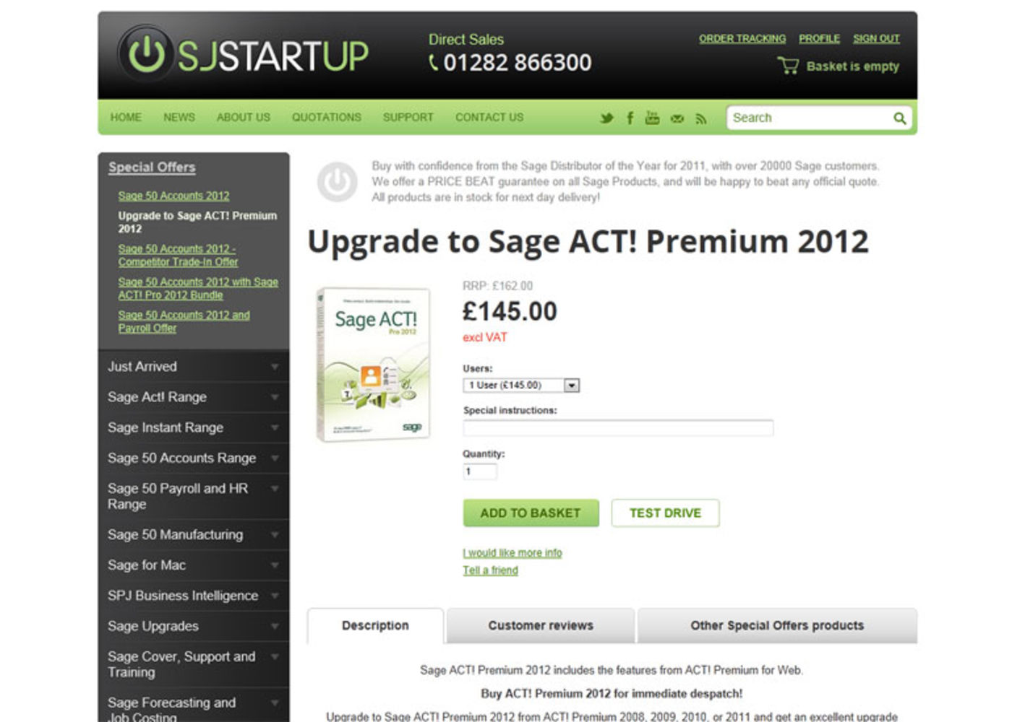Image resolution: width=1012 pixels, height=722 pixels.
Task: Click the email envelope icon
Action: 677,118
